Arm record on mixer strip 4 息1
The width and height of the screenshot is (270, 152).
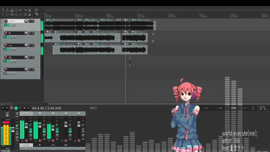pos(66,141)
